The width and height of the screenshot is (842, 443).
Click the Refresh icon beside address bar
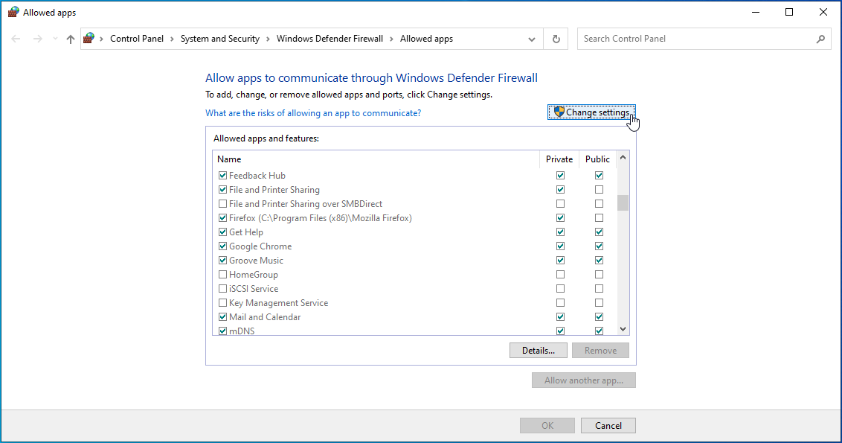point(556,39)
